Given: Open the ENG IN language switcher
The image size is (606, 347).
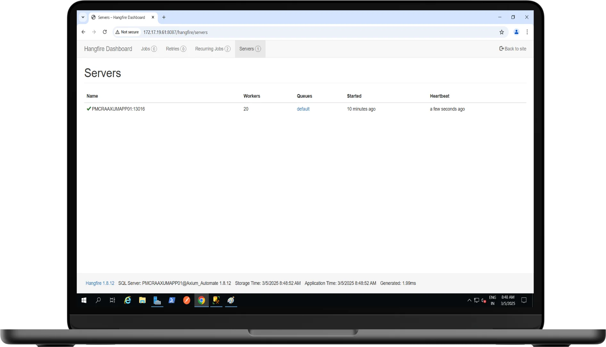Looking at the screenshot, I should click(x=493, y=300).
